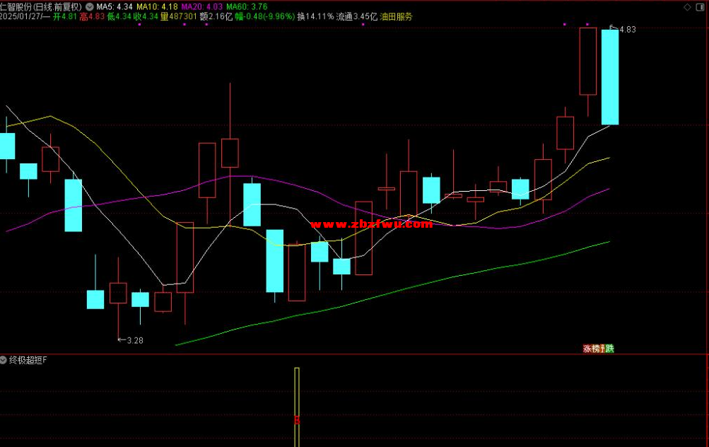
Task: Expand the dropdown beside 仁智股份 title
Action: 90,7
